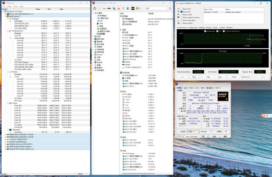Click the storage devices icon in AIDA64 tree
This screenshot has height=177, width=272.
tap(95, 50)
